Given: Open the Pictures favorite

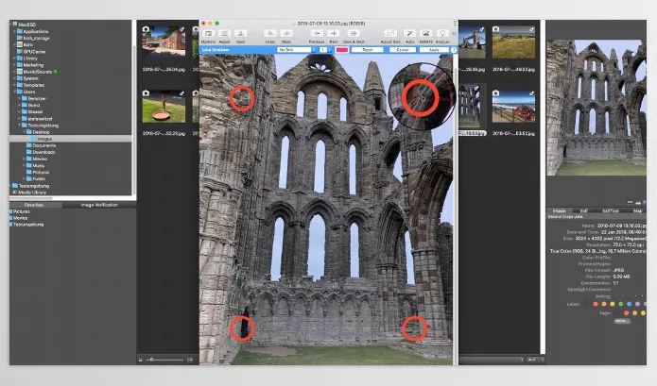Looking at the screenshot, I should click(19, 211).
